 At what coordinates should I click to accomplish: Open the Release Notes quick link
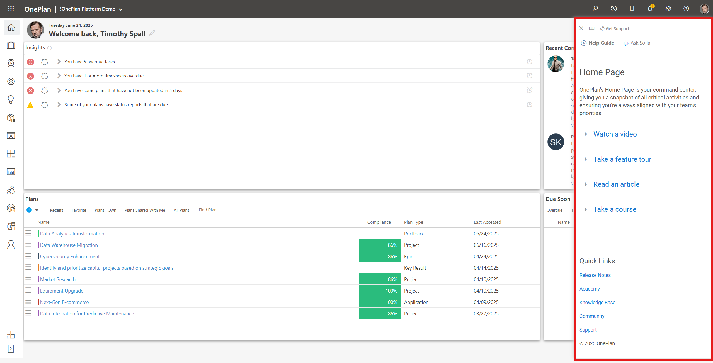pyautogui.click(x=595, y=275)
